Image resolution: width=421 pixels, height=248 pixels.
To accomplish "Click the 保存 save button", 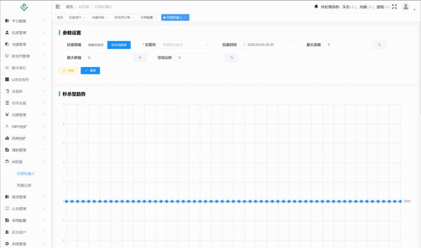I will [90, 71].
